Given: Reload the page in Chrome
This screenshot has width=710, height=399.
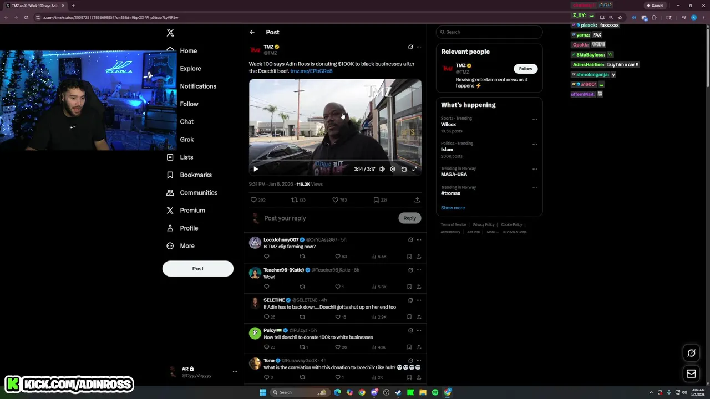Looking at the screenshot, I should coord(26,17).
